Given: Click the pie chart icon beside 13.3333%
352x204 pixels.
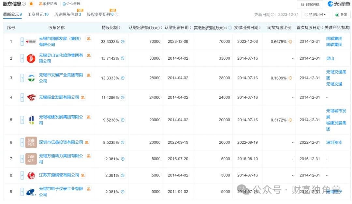Looking at the screenshot, I should [123, 78].
